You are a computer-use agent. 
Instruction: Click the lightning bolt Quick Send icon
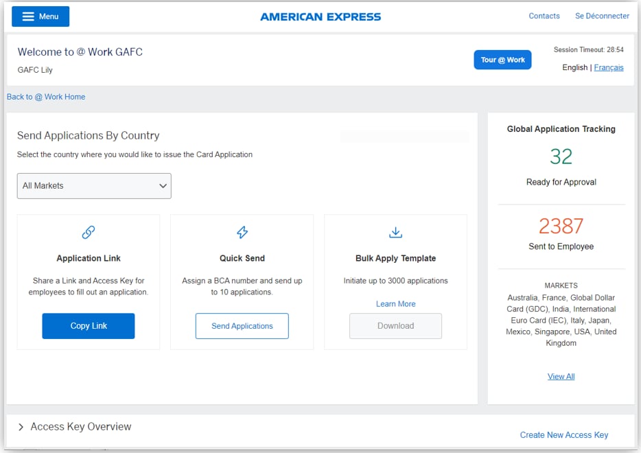pyautogui.click(x=242, y=233)
